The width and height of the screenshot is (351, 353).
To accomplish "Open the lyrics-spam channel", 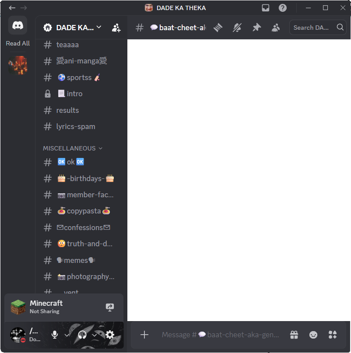I will pos(81,126).
